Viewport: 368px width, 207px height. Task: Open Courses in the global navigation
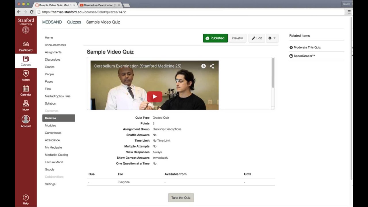click(26, 61)
